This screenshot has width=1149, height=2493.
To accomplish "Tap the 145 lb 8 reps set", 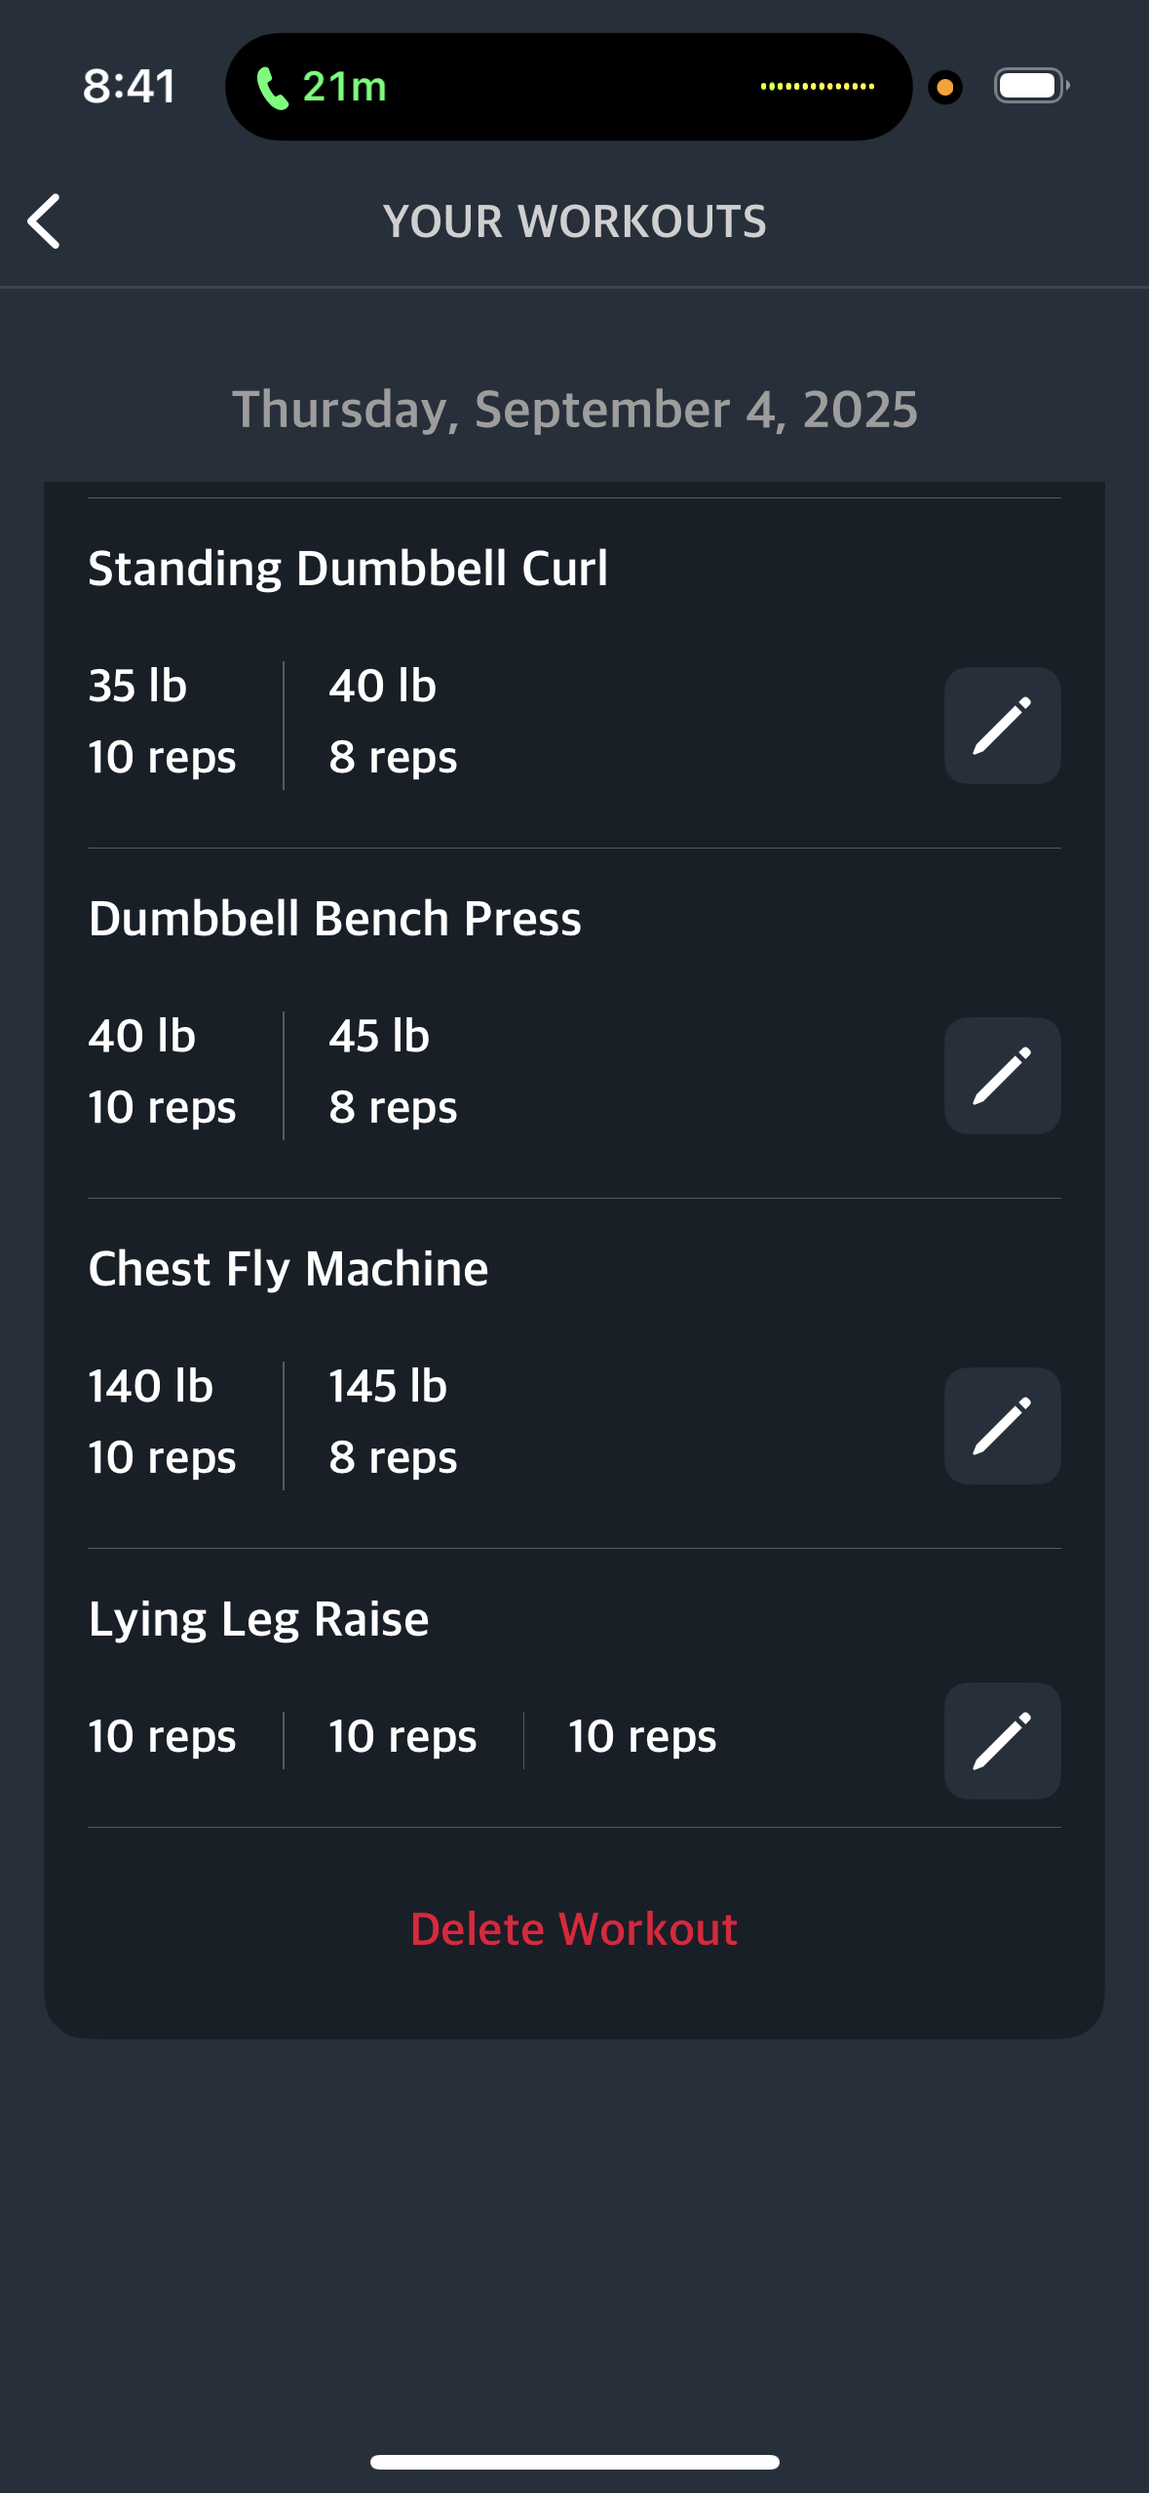I will [393, 1422].
